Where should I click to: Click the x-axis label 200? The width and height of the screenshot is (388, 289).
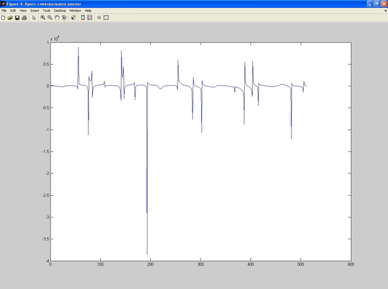pyautogui.click(x=150, y=264)
